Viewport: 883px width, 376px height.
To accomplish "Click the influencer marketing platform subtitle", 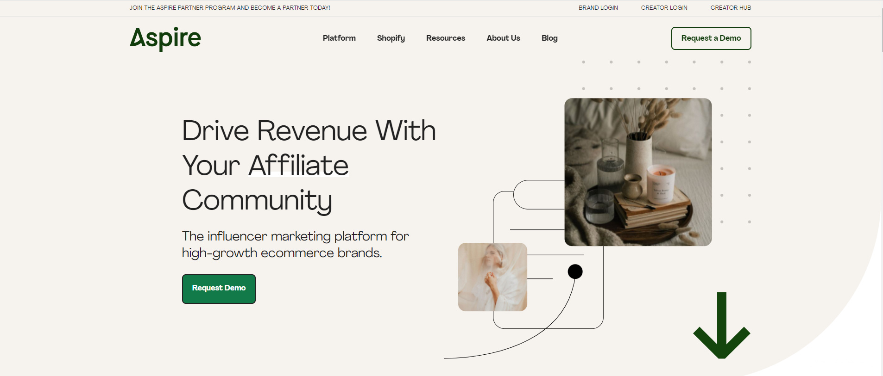I will (x=295, y=244).
